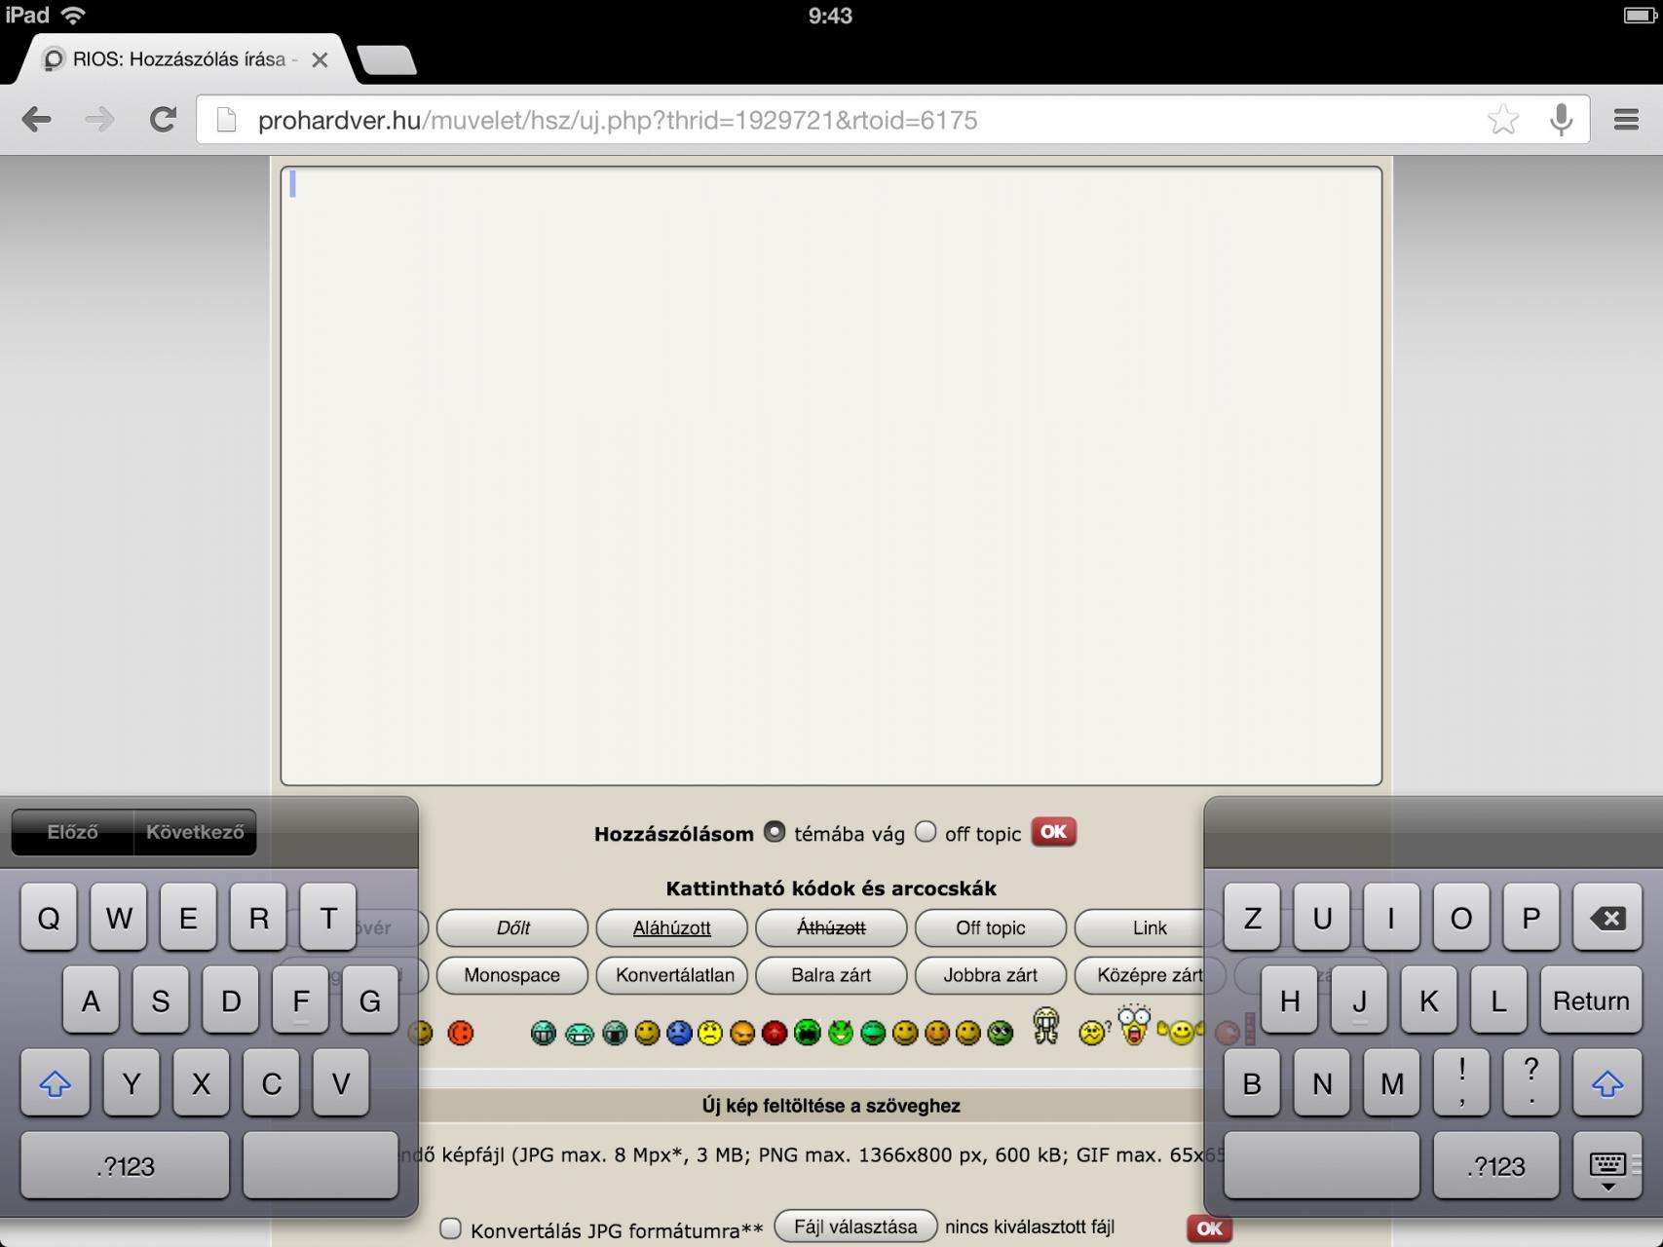This screenshot has width=1663, height=1247.
Task: Click the OK button next to the file chooser
Action: [1210, 1228]
